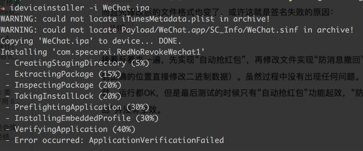Click the "Installing" word before the bundle ID
Image resolution: width=363 pixels, height=151 pixels.
24,52
